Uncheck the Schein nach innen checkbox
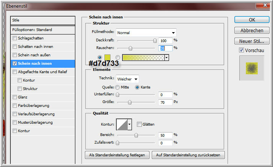This screenshot has height=167, width=273. tap(15, 63)
